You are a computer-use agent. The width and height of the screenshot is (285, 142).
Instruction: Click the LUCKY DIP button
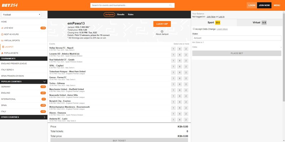click(162, 24)
